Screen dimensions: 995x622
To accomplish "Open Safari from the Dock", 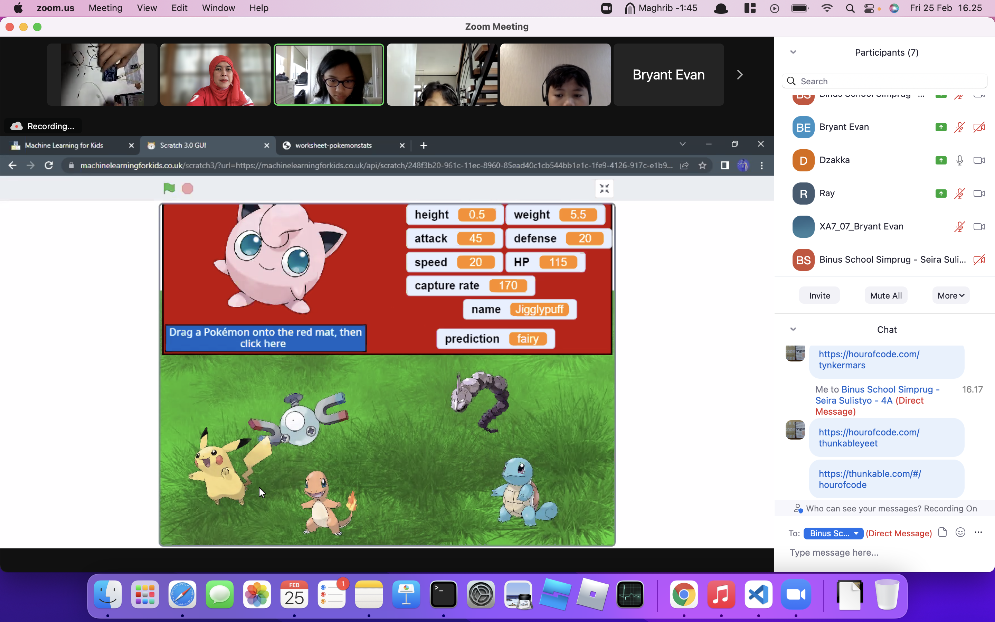I will 182,594.
